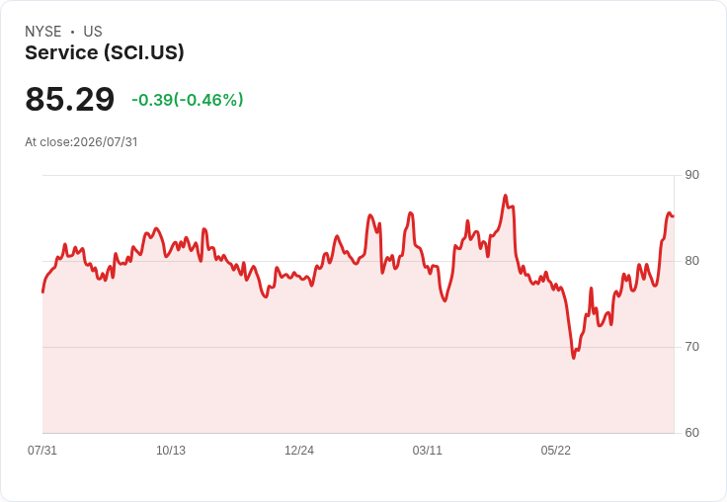Click the Service (SCI.US) stock title
The width and height of the screenshot is (727, 502).
point(105,52)
